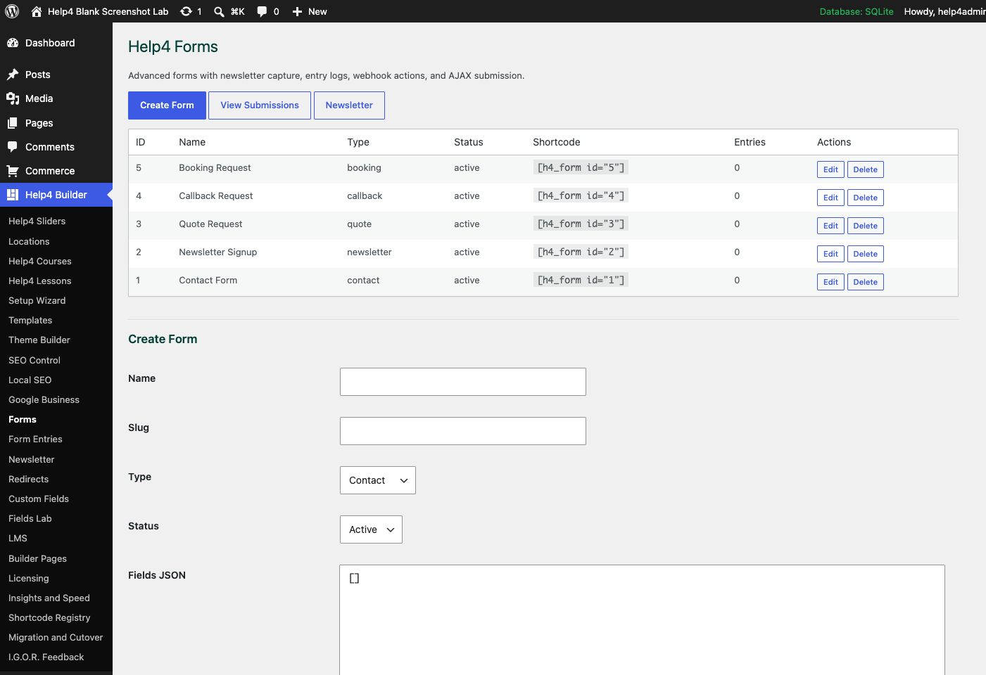Viewport: 986px width, 675px height.
Task: Click the View Submissions button
Action: [260, 105]
